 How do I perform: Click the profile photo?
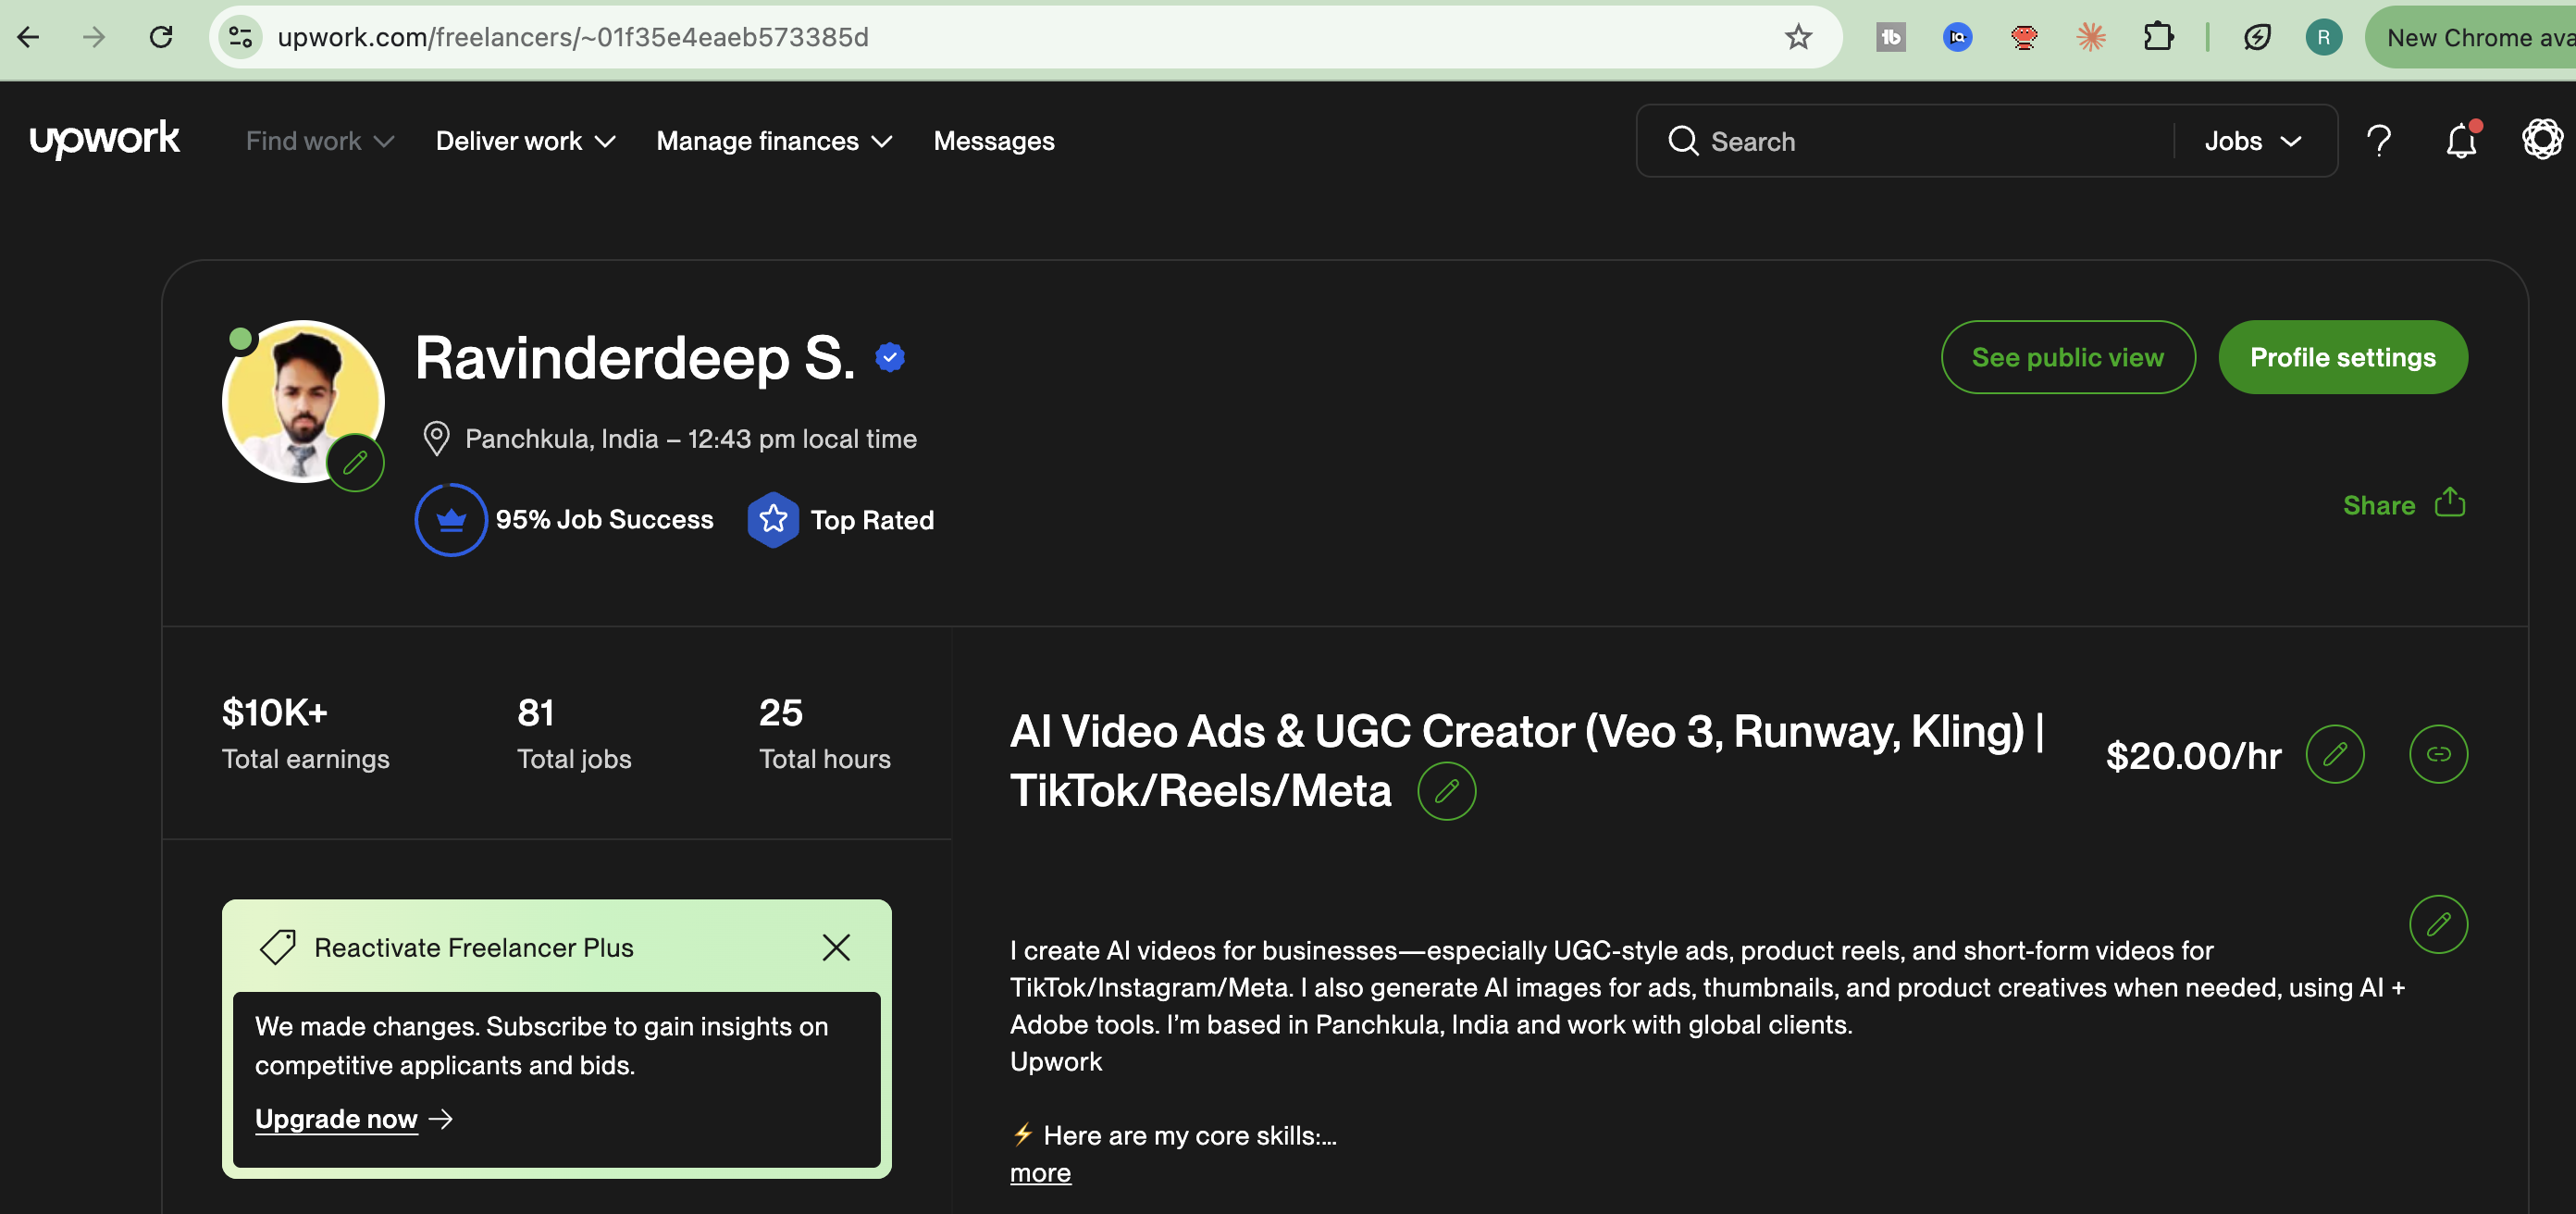pos(303,401)
